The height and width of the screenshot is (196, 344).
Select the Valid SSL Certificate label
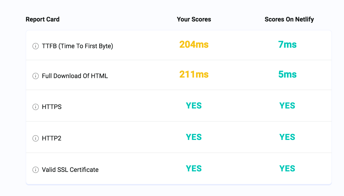point(70,170)
